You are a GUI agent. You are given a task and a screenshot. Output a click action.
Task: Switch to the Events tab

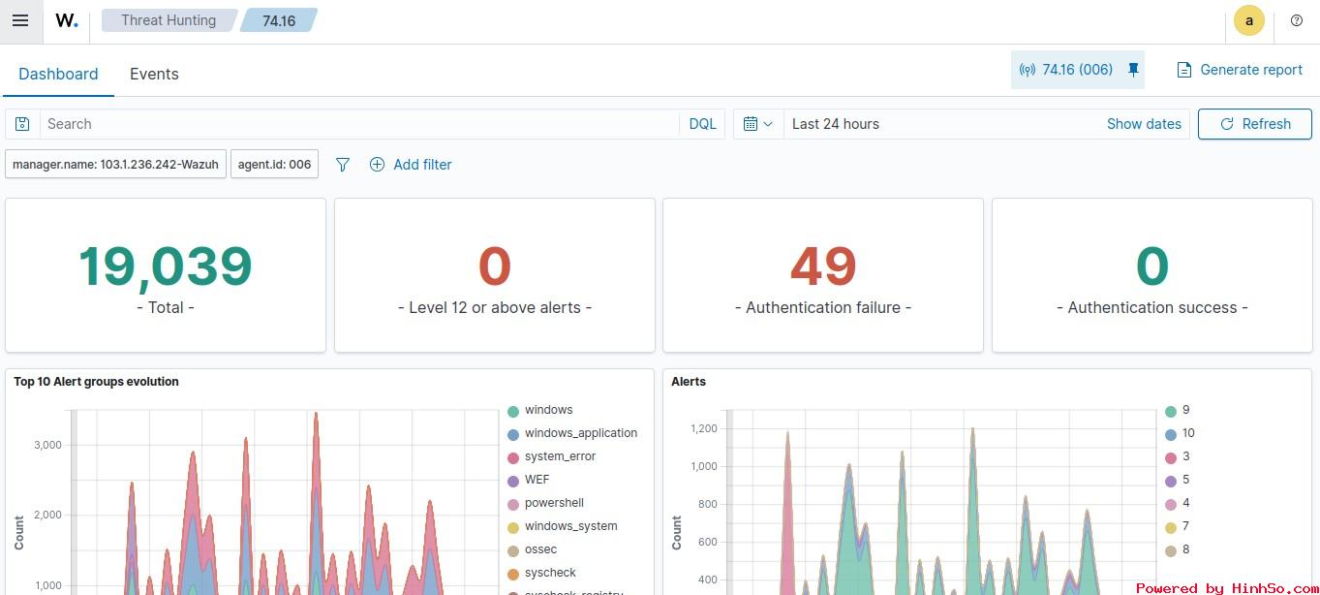tap(154, 74)
